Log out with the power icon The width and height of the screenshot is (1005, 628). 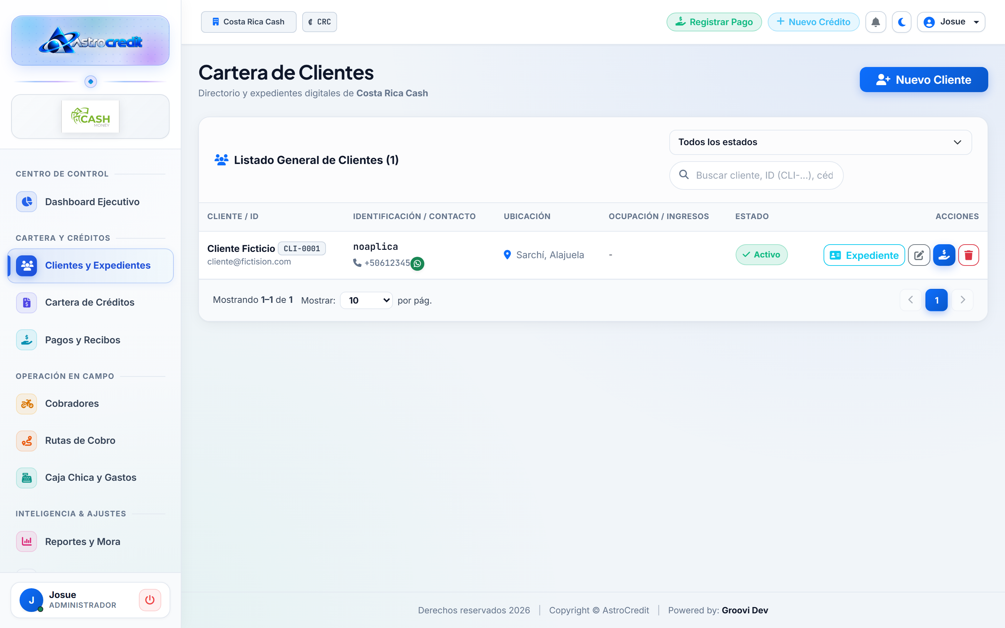click(150, 600)
